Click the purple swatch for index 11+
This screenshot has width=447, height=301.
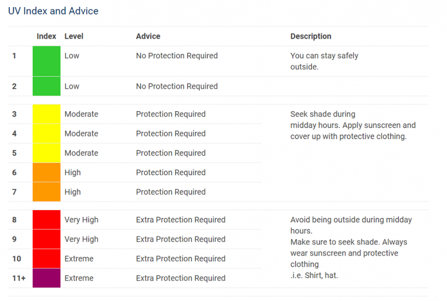tap(47, 278)
